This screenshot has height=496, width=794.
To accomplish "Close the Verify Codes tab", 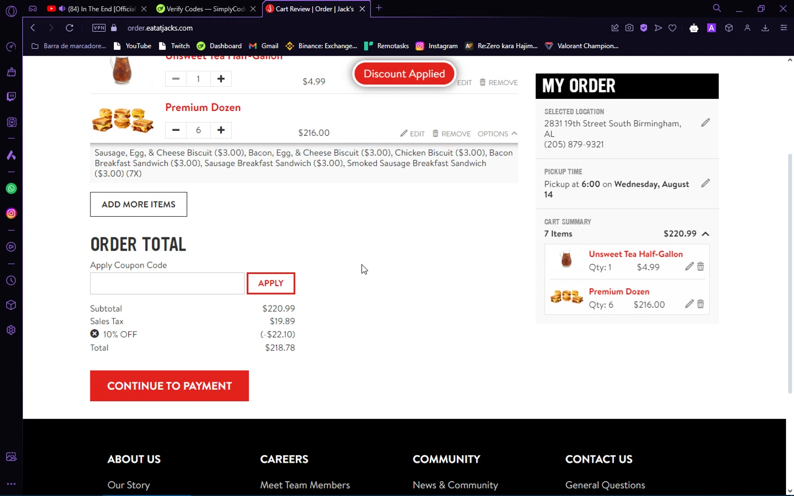I will (253, 9).
